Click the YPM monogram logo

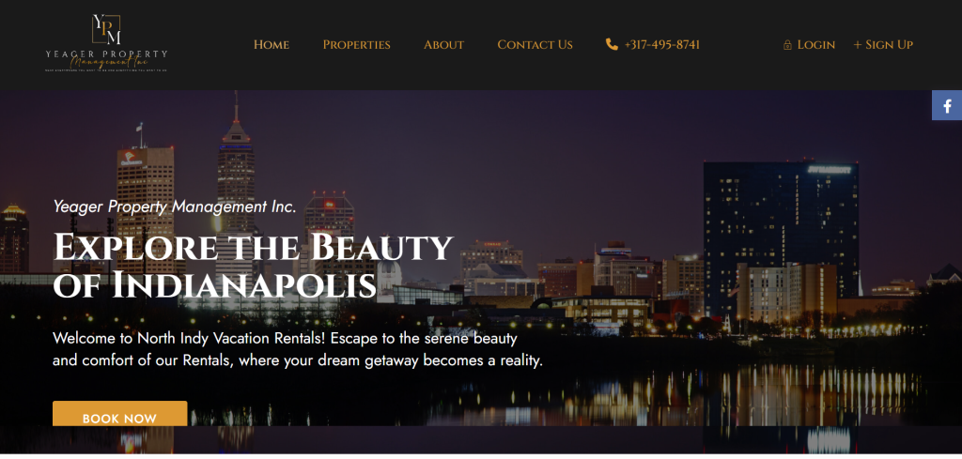pos(106,29)
